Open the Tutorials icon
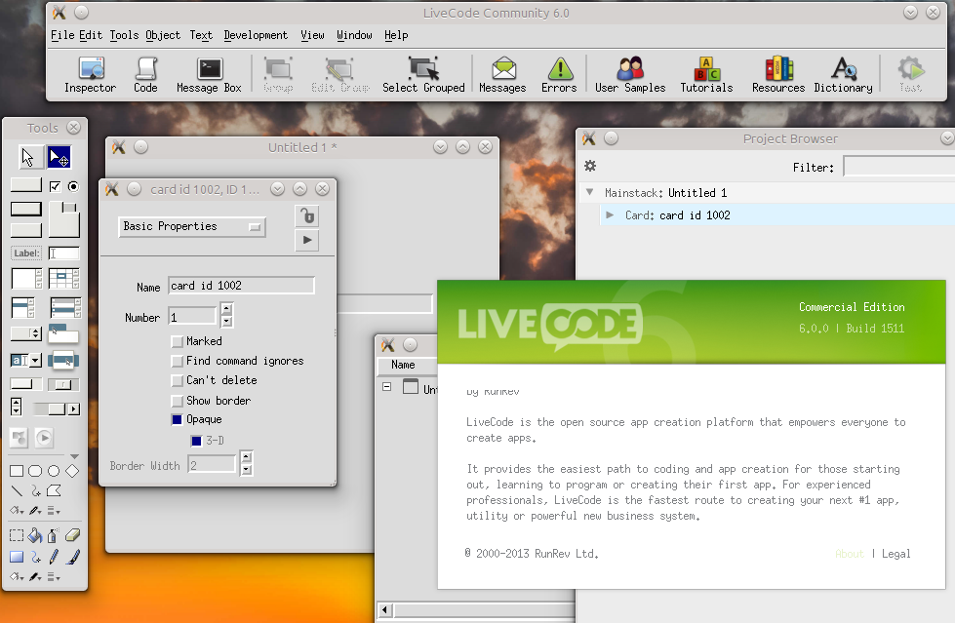The image size is (955, 623). [x=706, y=74]
